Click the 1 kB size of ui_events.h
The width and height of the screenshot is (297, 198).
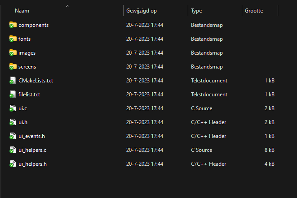270,136
